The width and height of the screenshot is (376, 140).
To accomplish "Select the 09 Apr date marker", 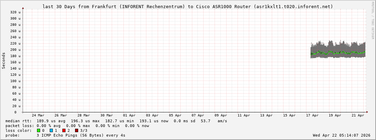I will pyautogui.click(x=221, y=115).
